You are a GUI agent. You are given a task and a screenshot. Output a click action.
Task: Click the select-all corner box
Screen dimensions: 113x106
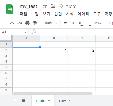pos(6,38)
